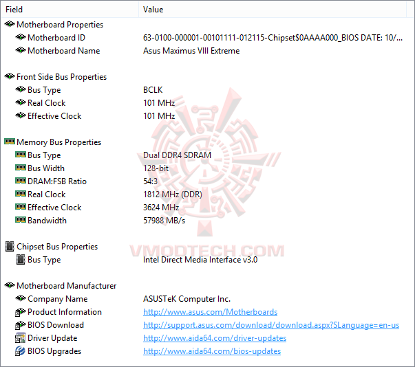
Task: Select the '57988 MB/s' bandwidth value
Action: [164, 221]
